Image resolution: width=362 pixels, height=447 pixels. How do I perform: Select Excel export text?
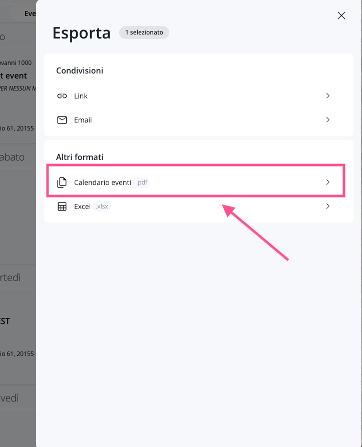click(82, 206)
